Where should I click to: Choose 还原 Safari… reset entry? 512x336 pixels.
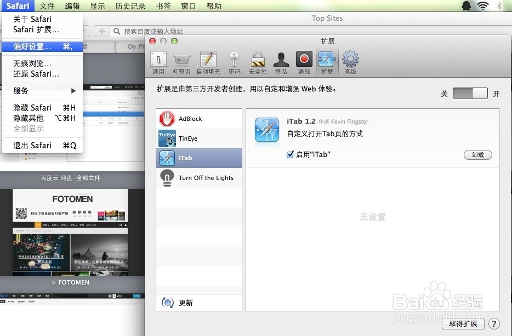pos(42,74)
